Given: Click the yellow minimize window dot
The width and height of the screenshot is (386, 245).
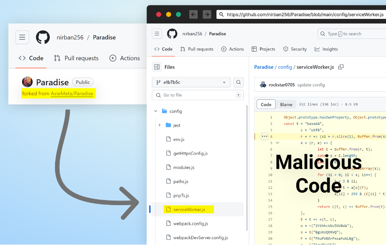Looking at the screenshot, I should coord(168,15).
